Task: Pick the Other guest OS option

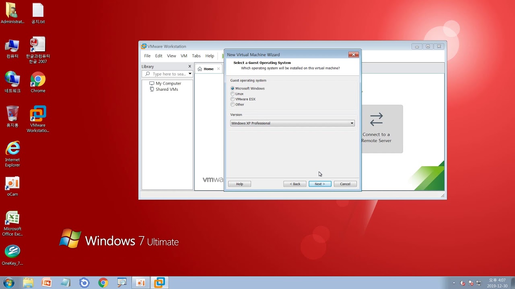Action: 233,105
